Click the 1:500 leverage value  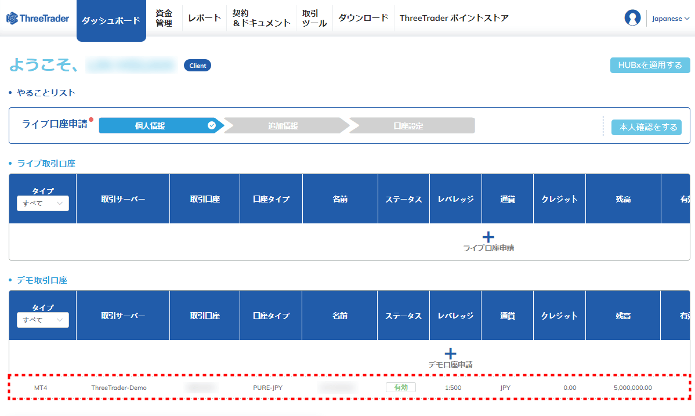pos(453,388)
